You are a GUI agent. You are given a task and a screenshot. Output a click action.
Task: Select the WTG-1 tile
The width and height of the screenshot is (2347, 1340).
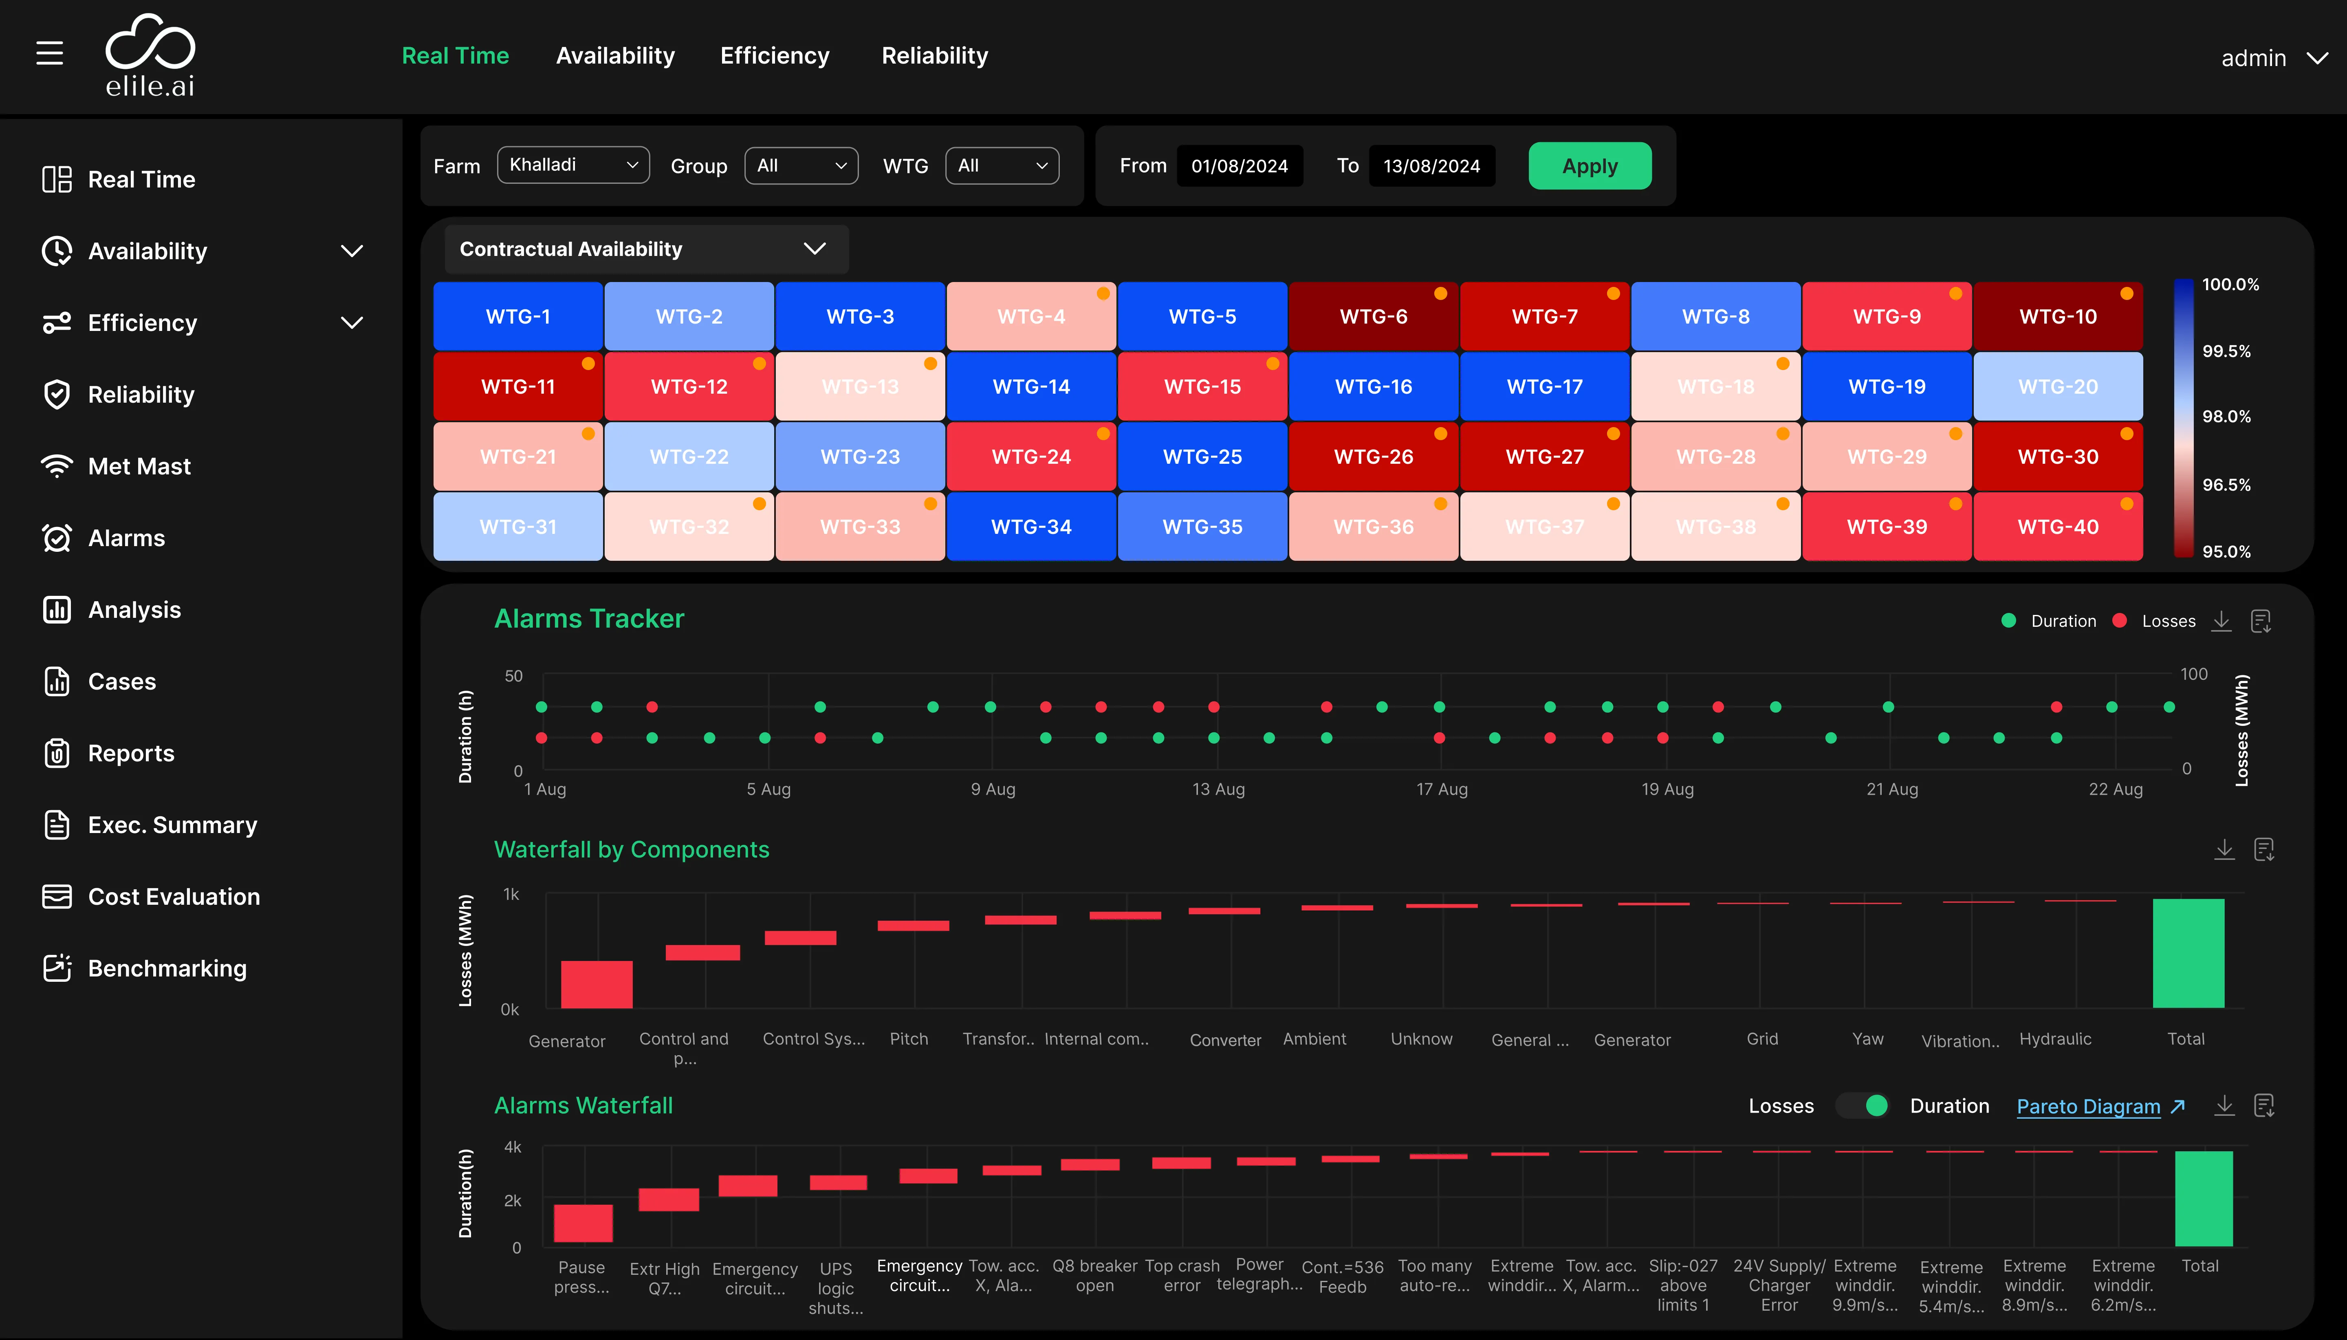(x=518, y=317)
